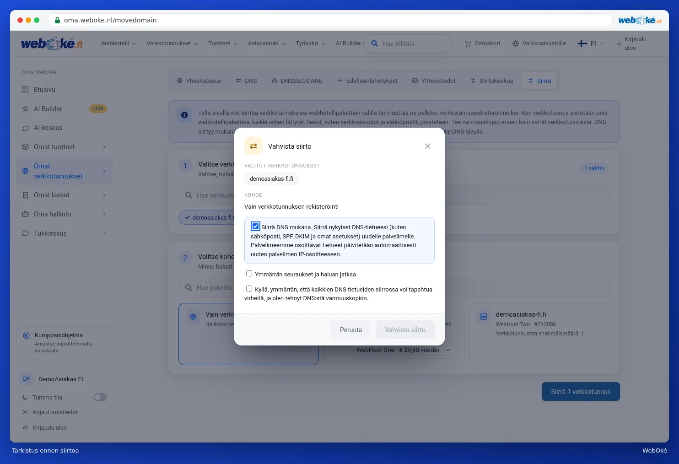
Task: Click Siirrä 1 verkkotunnus button
Action: point(581,392)
